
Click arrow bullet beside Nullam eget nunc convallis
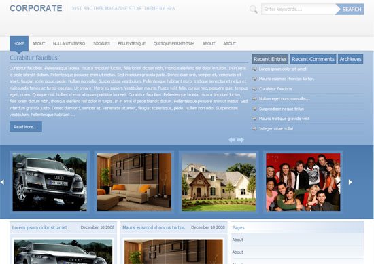(254, 99)
